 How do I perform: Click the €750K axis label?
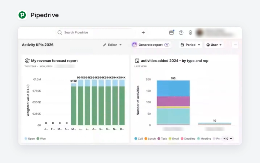point(37,91)
